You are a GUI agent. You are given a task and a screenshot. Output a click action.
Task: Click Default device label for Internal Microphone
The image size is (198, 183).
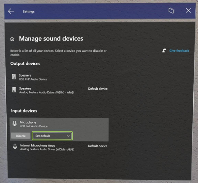click(98, 146)
